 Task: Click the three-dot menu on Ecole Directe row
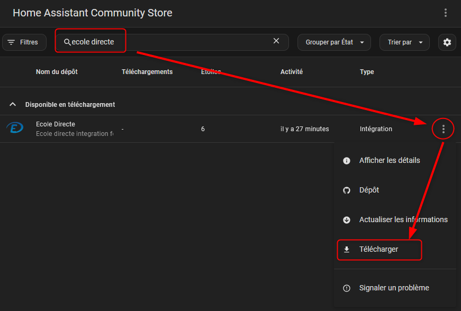point(443,129)
